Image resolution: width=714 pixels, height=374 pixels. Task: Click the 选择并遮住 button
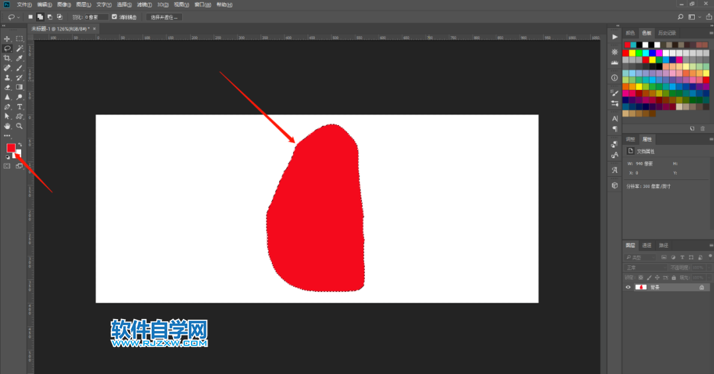point(164,17)
